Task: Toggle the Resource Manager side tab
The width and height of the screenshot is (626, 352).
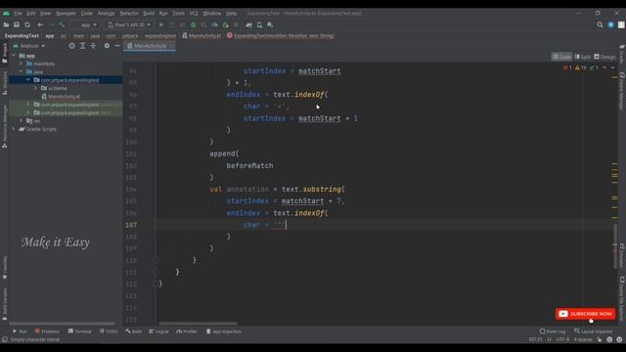Action: 4,126
